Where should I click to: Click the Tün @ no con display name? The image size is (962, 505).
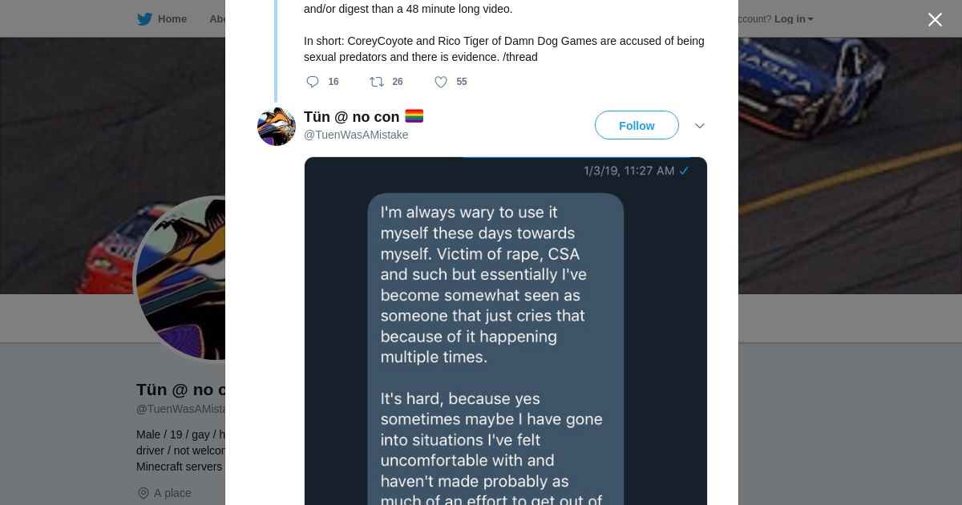click(351, 117)
